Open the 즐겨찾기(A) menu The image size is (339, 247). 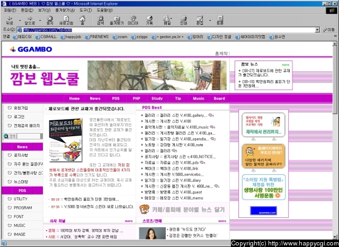click(65, 10)
